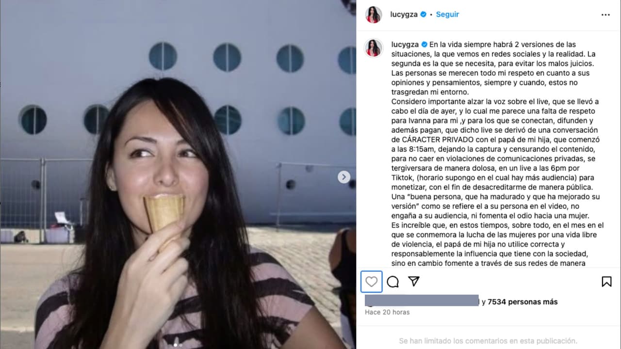The width and height of the screenshot is (621, 349).
Task: Open the three-dot more options menu
Action: [x=605, y=15]
